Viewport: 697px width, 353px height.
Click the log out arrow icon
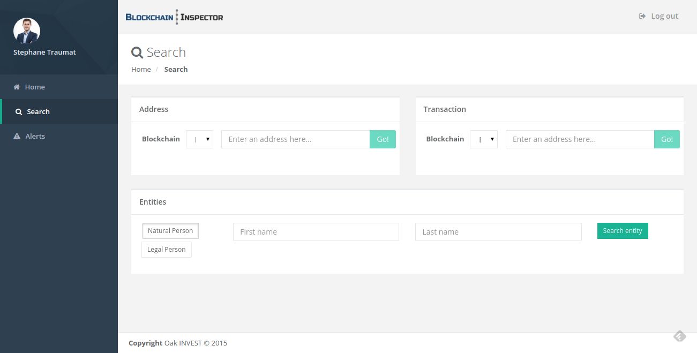(642, 17)
